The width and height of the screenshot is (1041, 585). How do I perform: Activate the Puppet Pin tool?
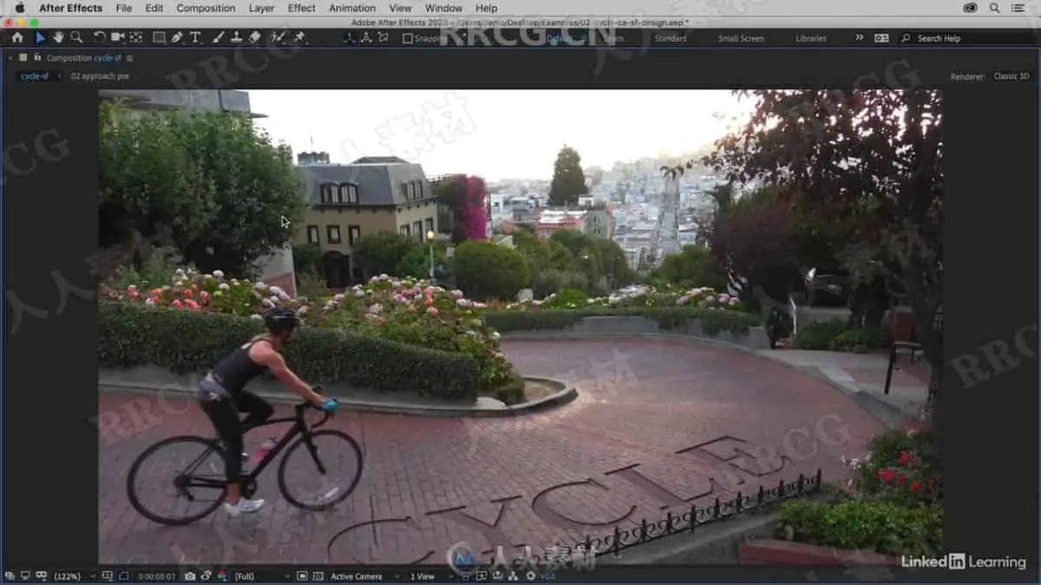tap(299, 37)
